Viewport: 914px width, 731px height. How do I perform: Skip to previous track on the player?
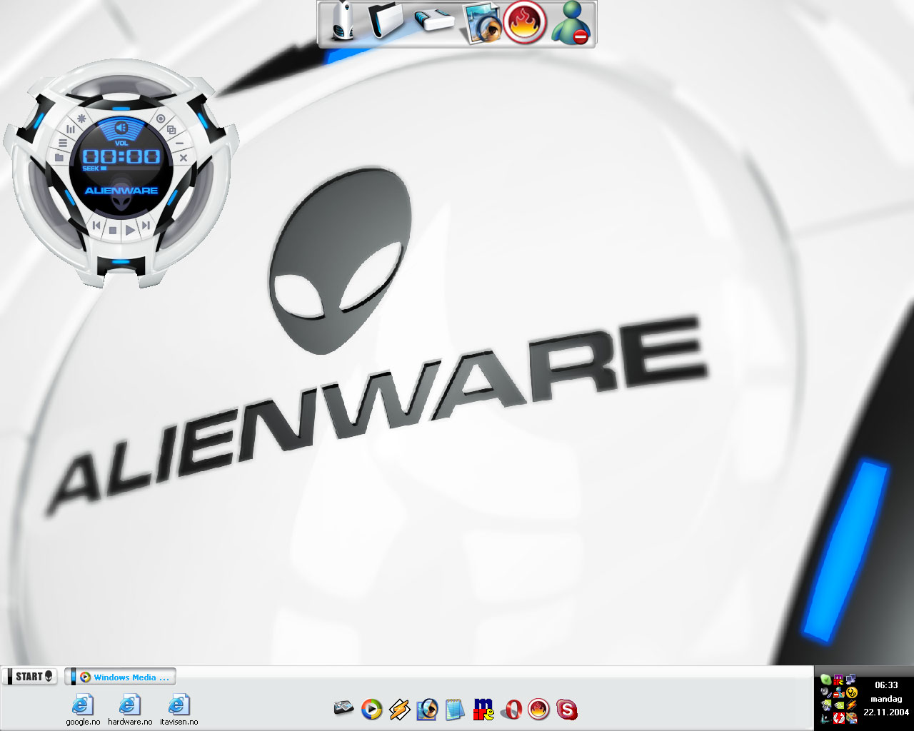(96, 226)
